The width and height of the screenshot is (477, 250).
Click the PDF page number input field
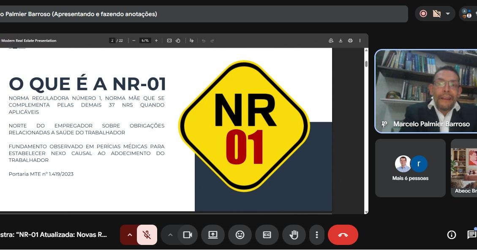tap(112, 41)
